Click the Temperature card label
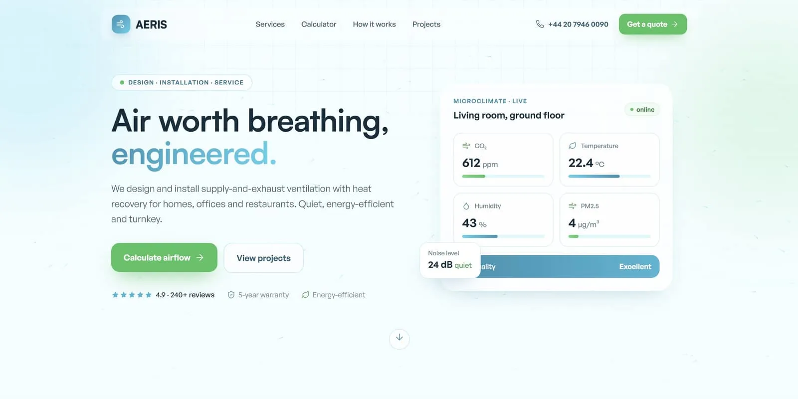Viewport: 798px width, 399px height. [x=599, y=146]
